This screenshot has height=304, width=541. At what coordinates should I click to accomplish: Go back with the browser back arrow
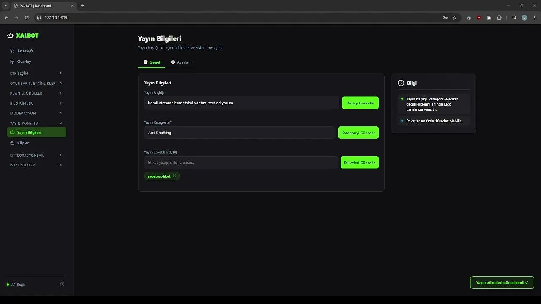coord(6,18)
